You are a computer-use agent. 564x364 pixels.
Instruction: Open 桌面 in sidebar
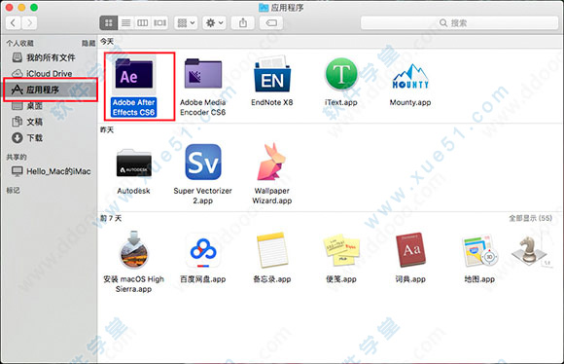(51, 106)
